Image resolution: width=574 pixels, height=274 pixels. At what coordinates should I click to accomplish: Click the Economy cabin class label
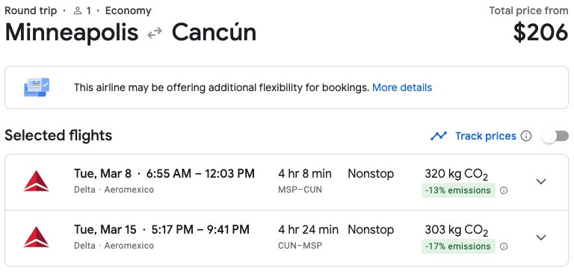[128, 11]
